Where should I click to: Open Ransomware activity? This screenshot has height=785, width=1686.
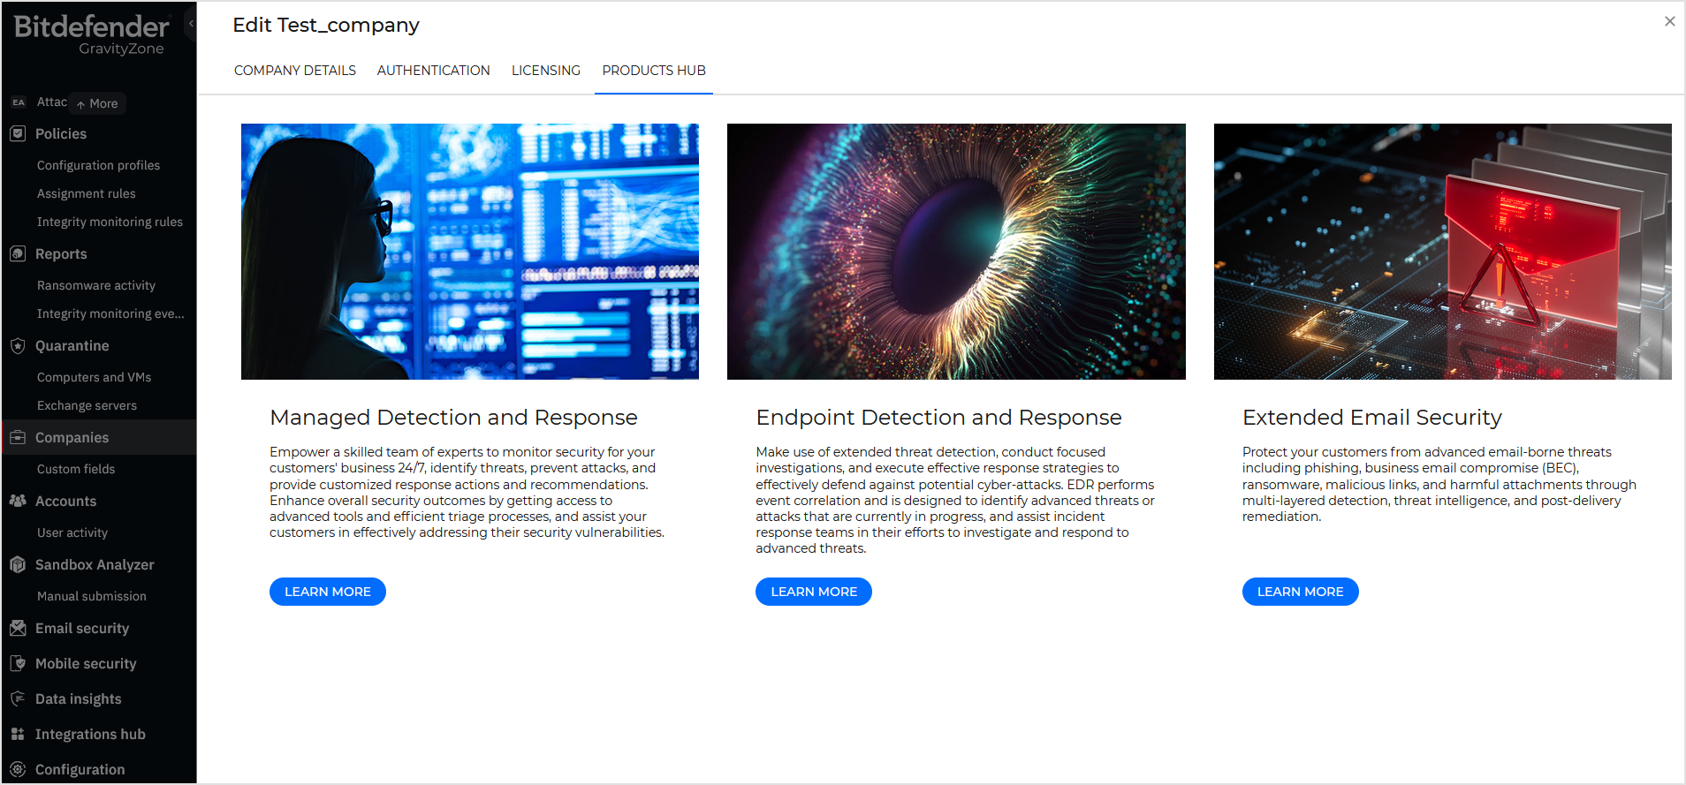98,285
